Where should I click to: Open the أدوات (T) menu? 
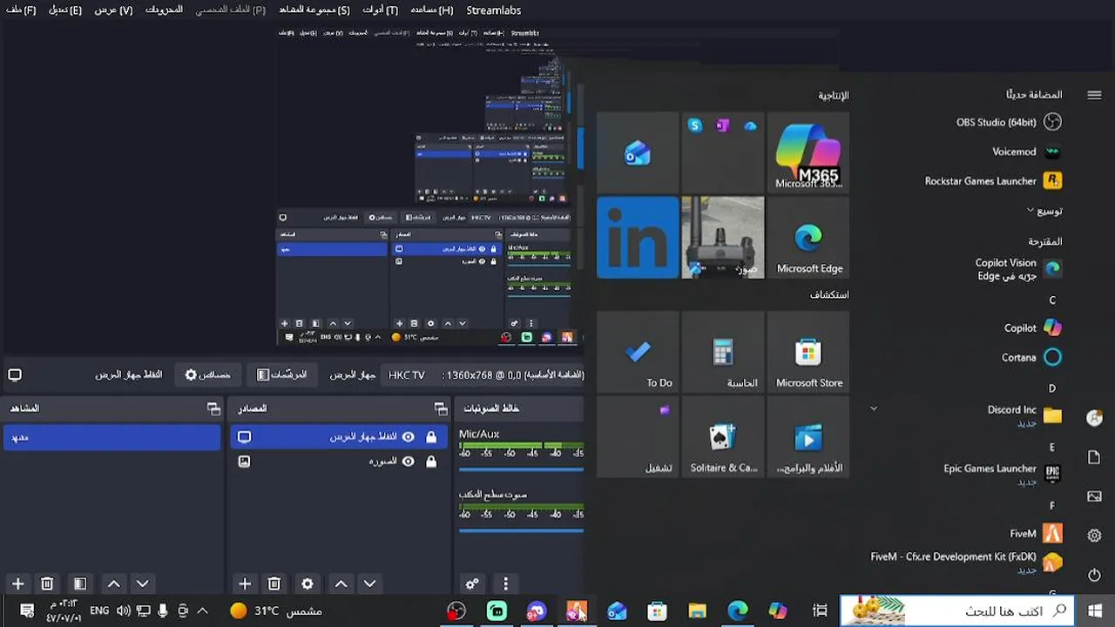(x=381, y=10)
